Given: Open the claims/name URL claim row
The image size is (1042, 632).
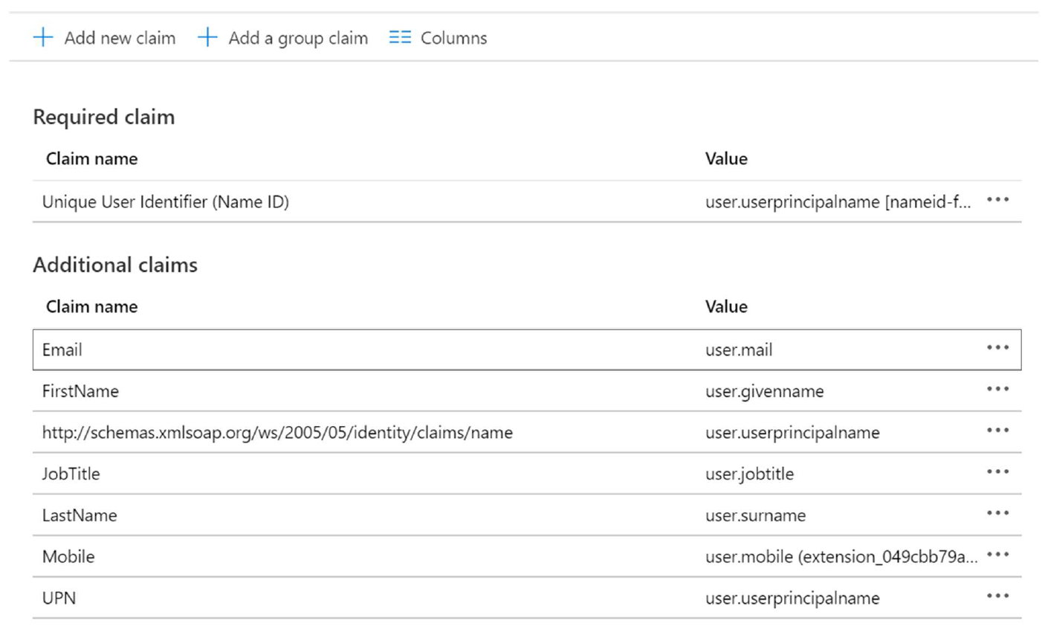Looking at the screenshot, I should [276, 433].
